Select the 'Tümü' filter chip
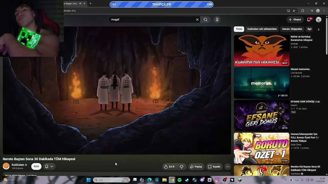The height and width of the screenshot is (184, 328). 239,29
